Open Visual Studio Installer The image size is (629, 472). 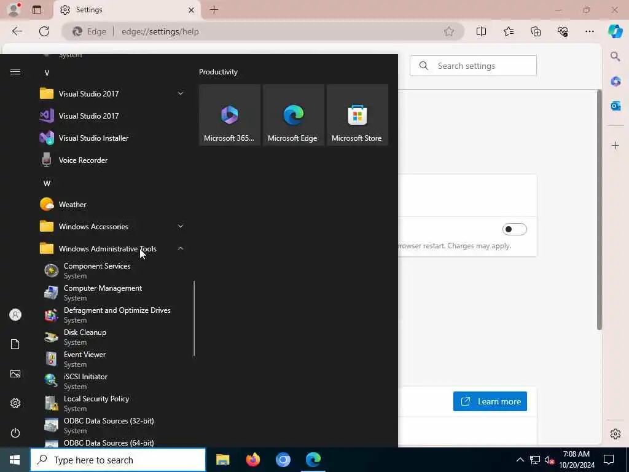click(112, 138)
